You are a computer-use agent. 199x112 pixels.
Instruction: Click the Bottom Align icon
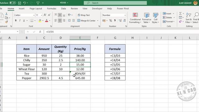click(x=64, y=15)
